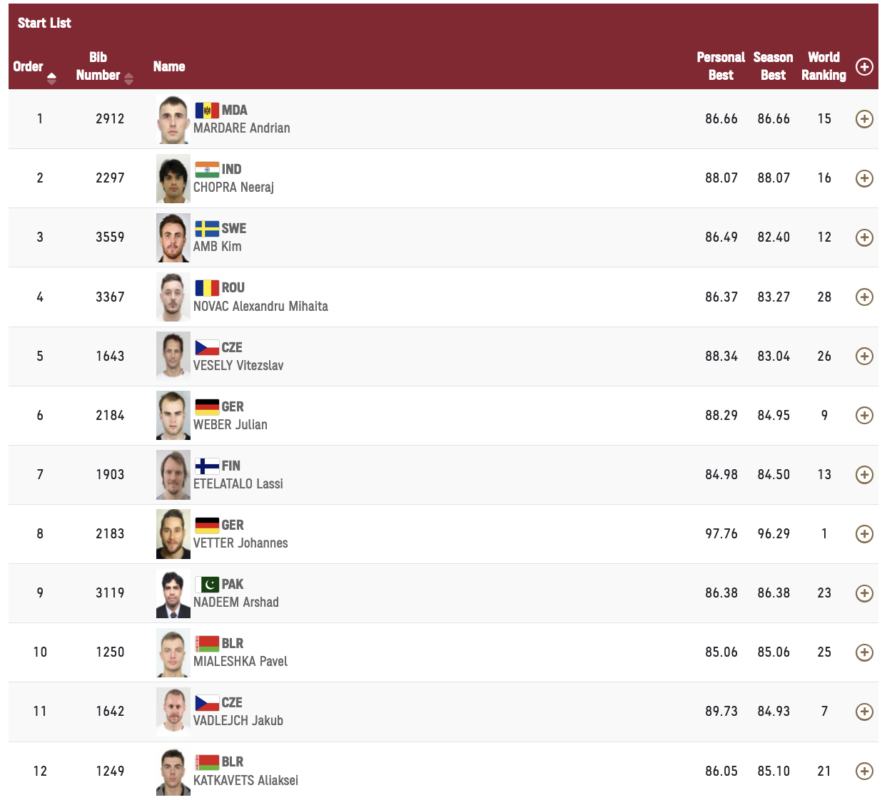Open NADEEM Arshad's athlete photo
Image resolution: width=892 pixels, height=800 pixels.
(173, 593)
